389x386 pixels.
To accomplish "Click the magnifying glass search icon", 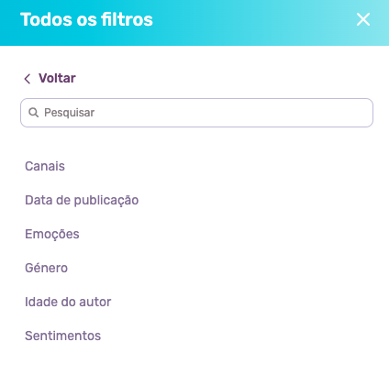I will [x=33, y=113].
